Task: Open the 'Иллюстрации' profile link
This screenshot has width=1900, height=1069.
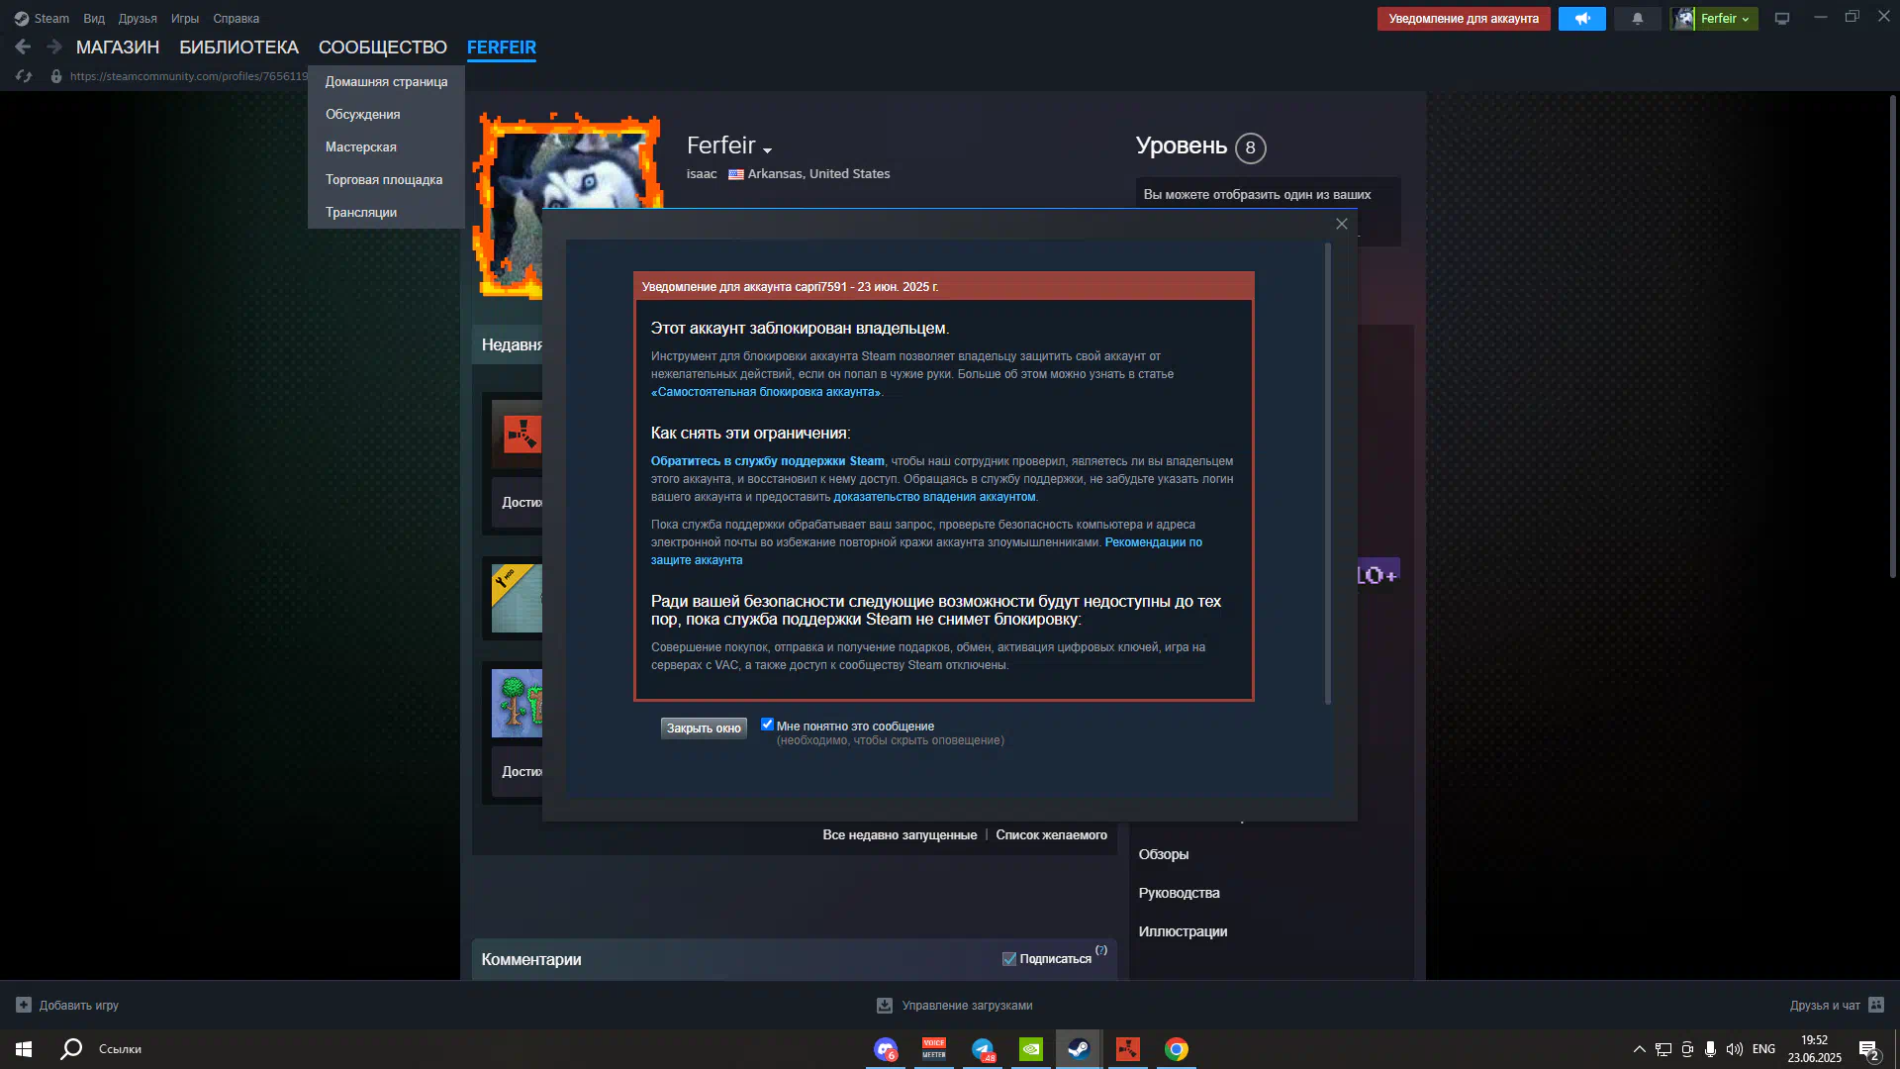Action: click(1184, 931)
